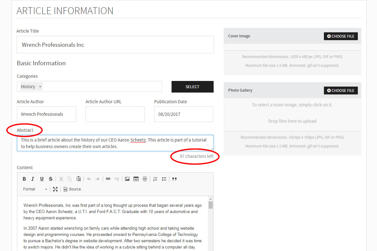Edit the Abstract text area
377x251 pixels.
(115, 143)
